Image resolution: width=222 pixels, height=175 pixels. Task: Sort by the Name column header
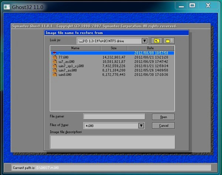[75, 48]
